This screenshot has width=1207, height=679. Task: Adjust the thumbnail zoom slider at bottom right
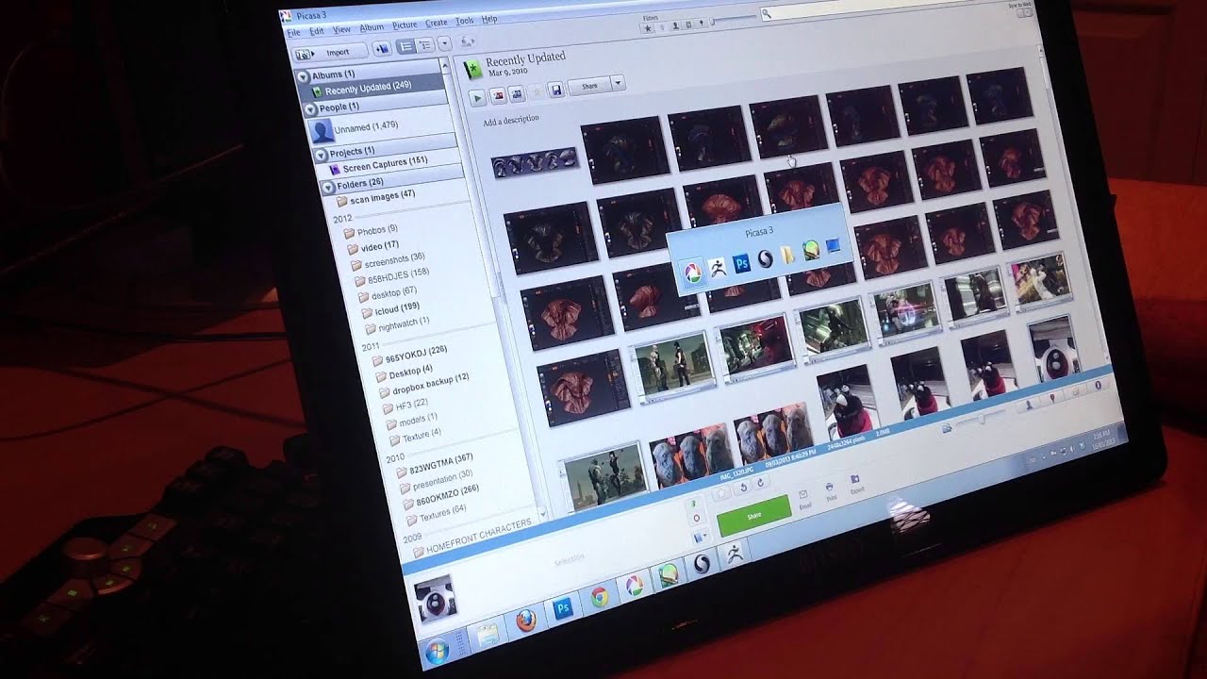click(981, 418)
